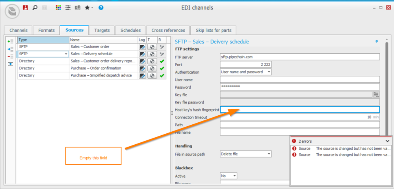394x189 pixels.
Task: Click T button for Purchase – Order confirmation
Action: [152, 68]
